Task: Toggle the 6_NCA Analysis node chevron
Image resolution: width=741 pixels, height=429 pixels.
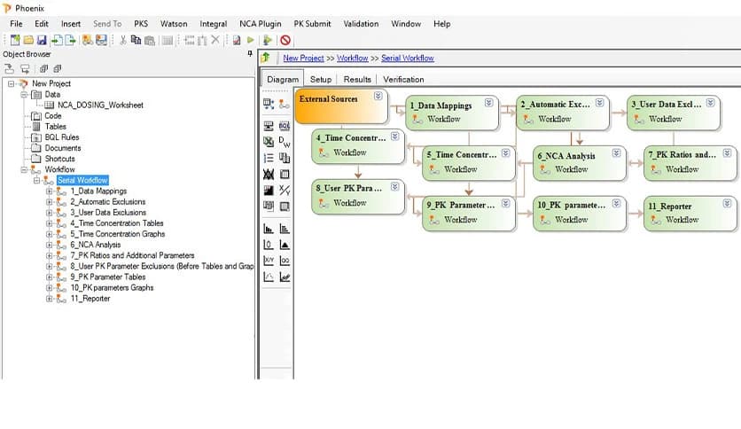Action: tap(617, 152)
